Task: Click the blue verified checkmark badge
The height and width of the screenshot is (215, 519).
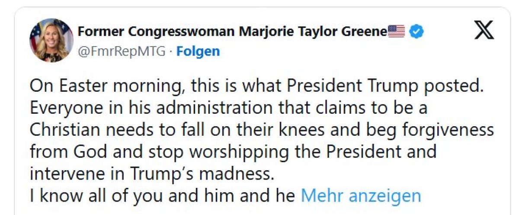Action: [x=416, y=31]
